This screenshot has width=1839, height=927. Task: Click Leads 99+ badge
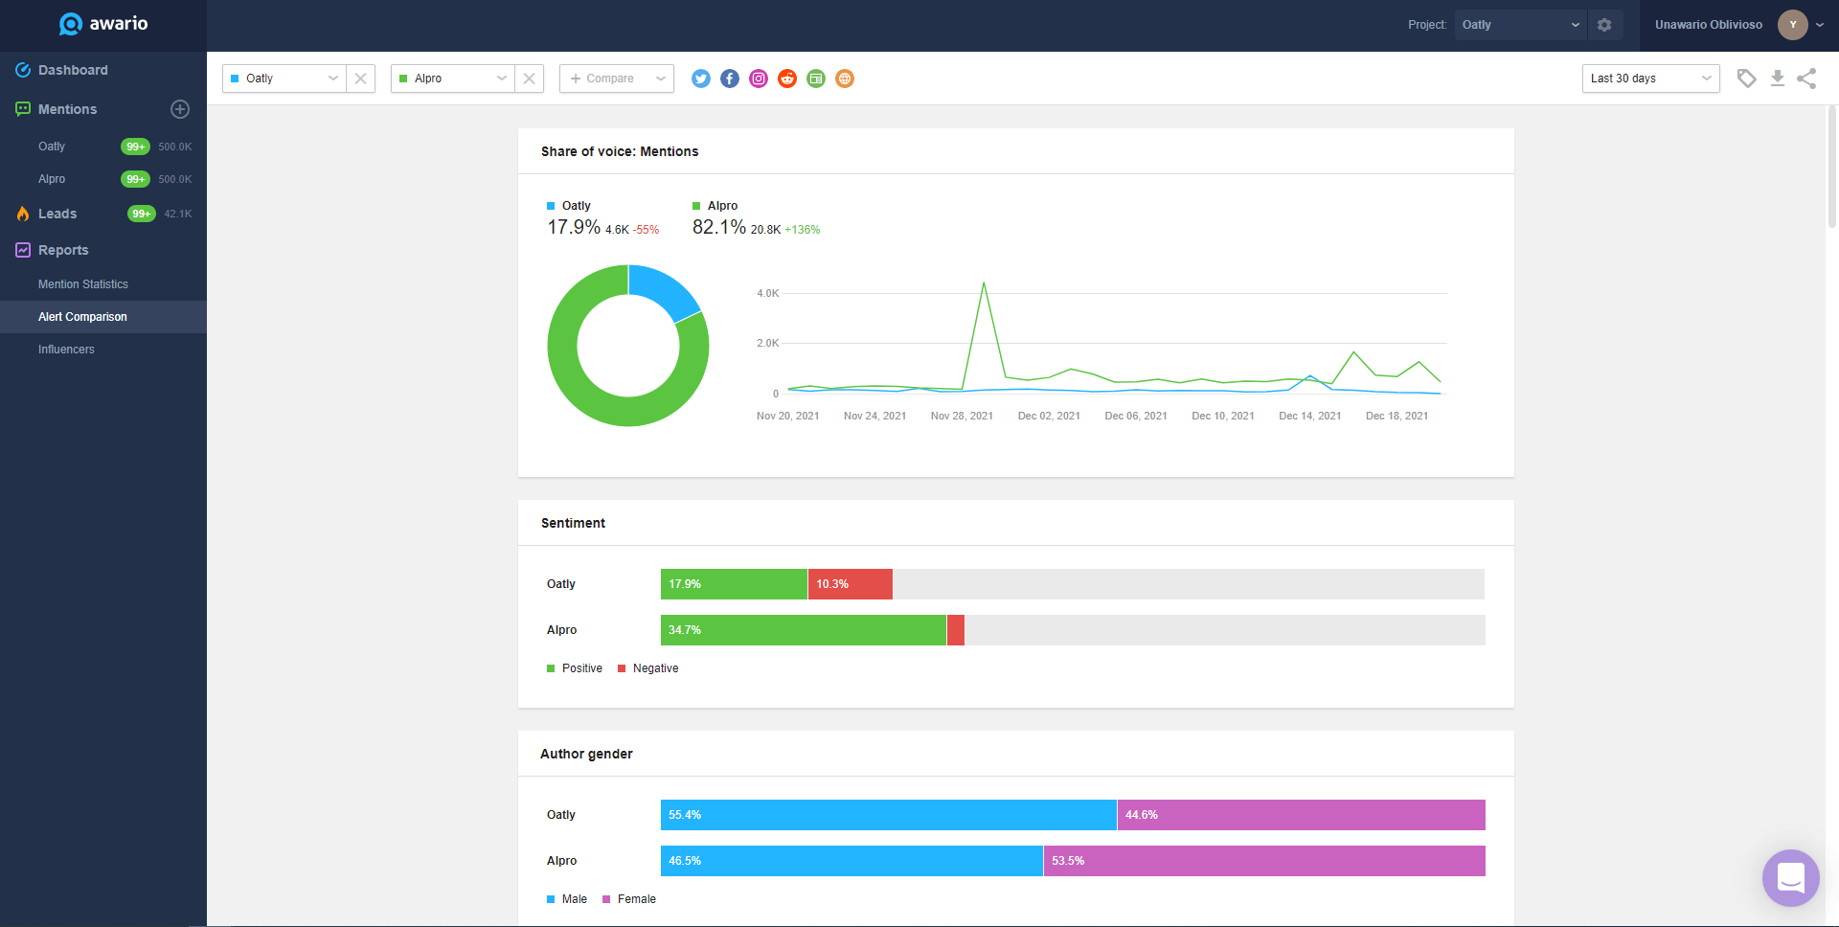click(142, 214)
